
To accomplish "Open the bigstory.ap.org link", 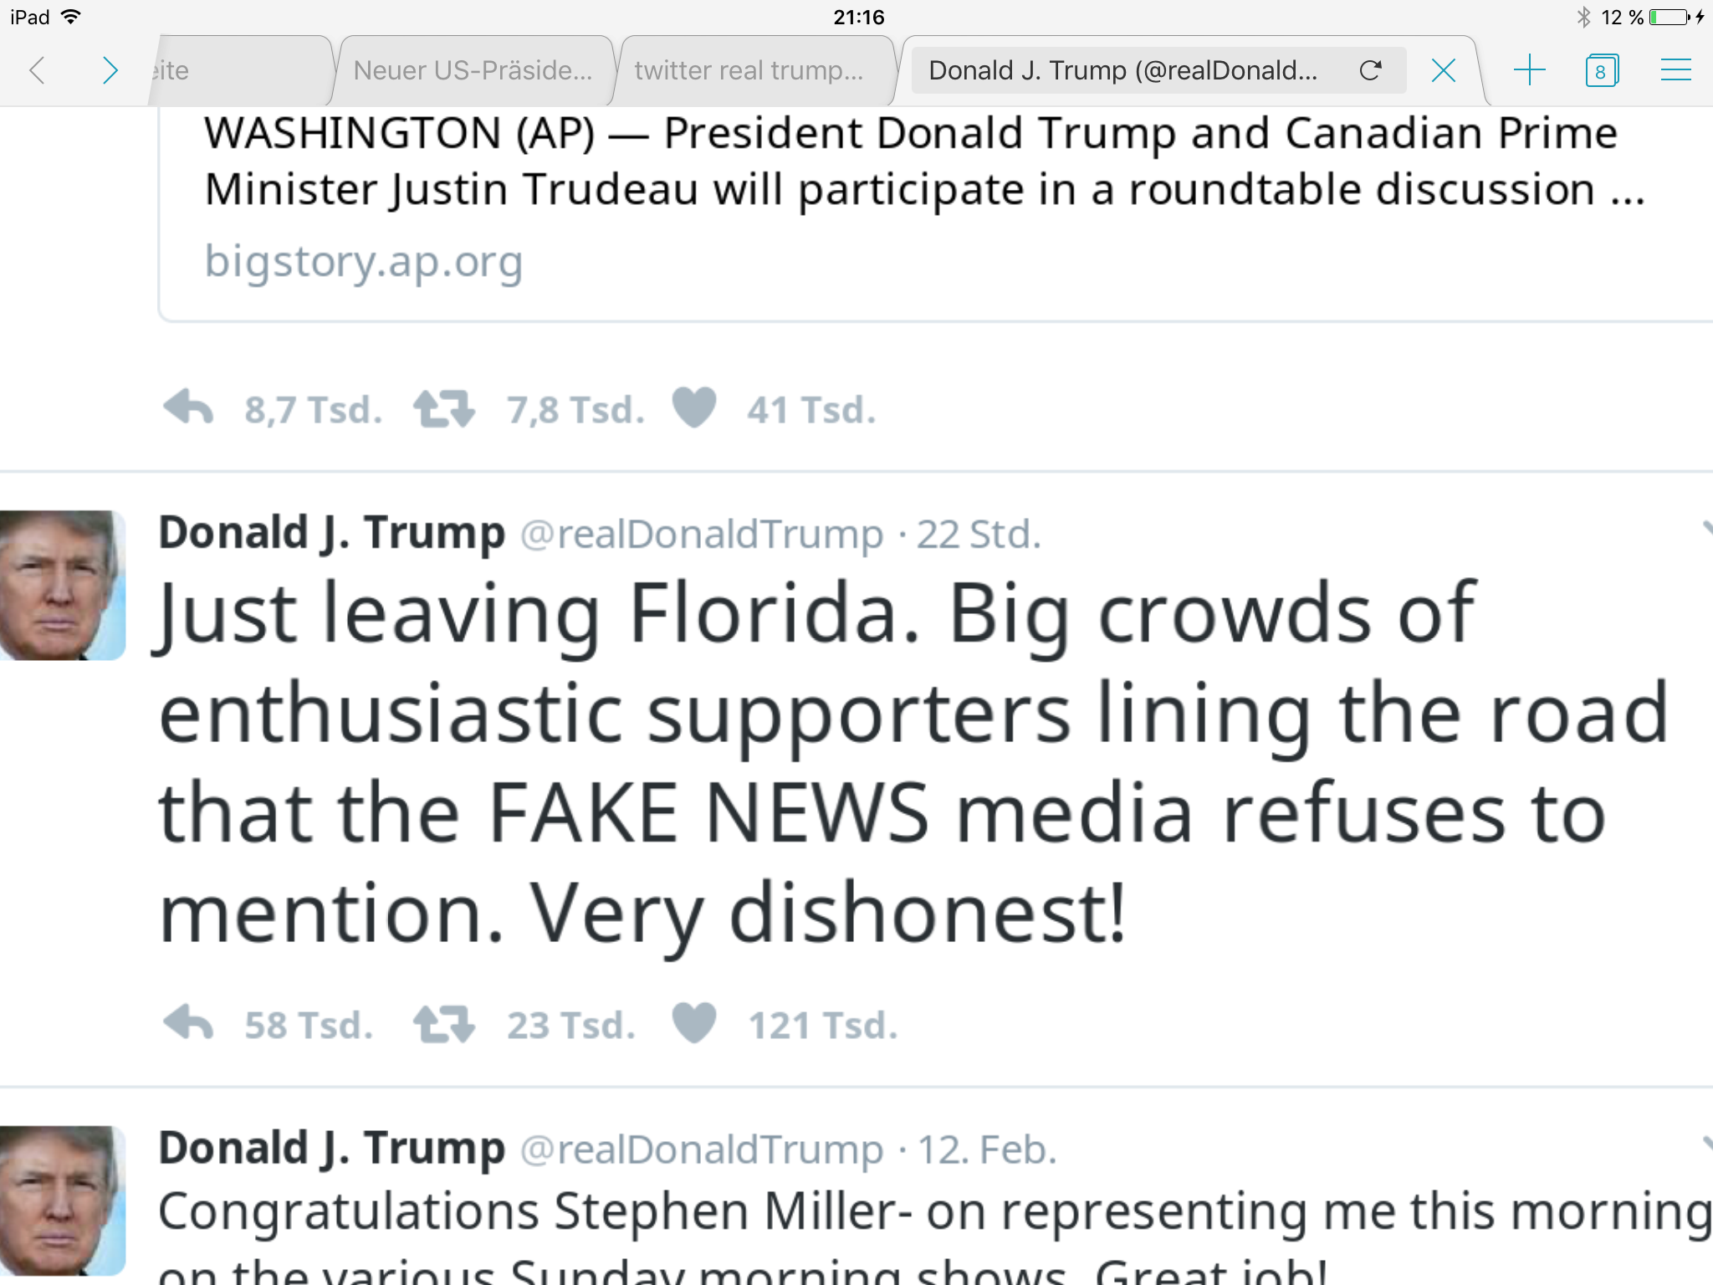I will coord(364,262).
